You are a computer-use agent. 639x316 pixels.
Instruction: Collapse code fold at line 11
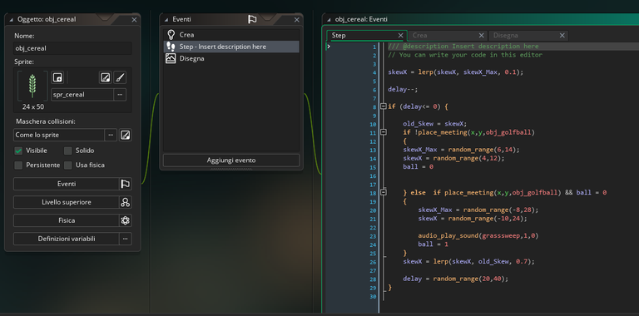point(383,132)
